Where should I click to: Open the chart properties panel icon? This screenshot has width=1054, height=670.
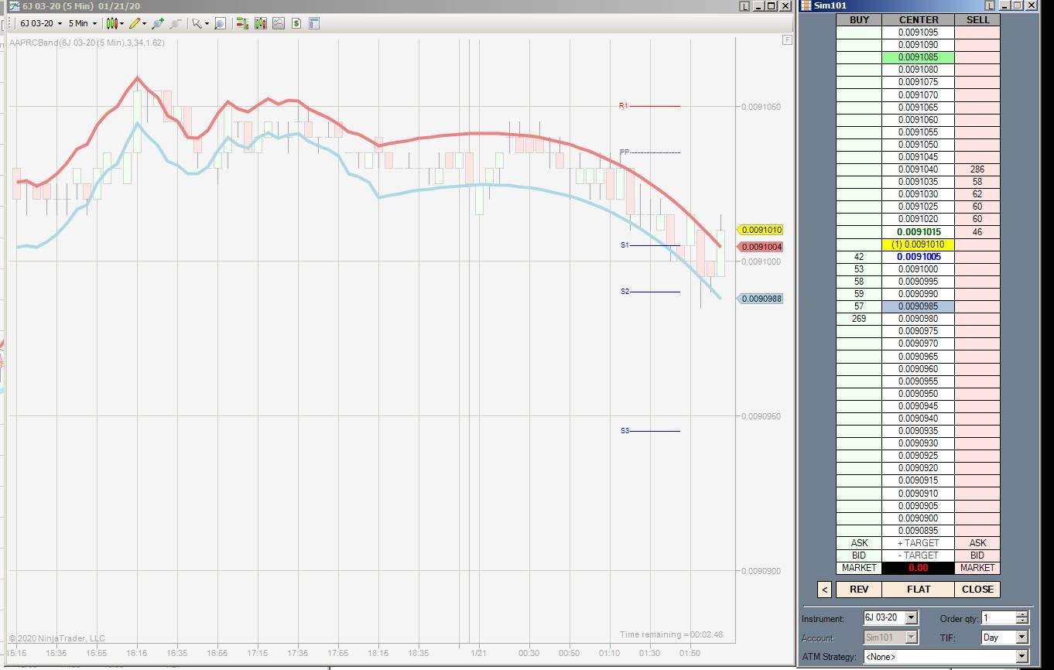(314, 23)
